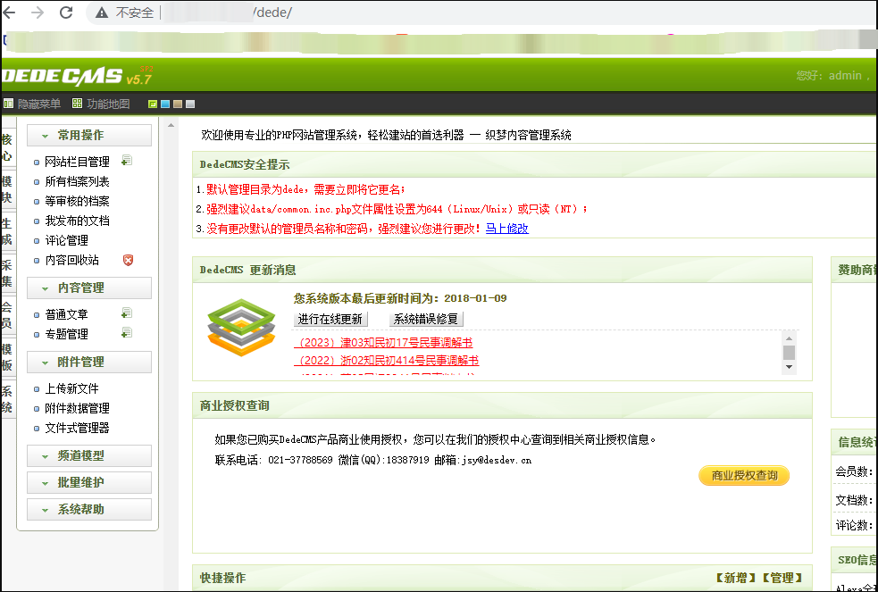Click the browser forward arrow

pos(38,13)
